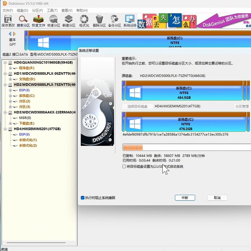Click the data loss banner advertisement

point(166,21)
